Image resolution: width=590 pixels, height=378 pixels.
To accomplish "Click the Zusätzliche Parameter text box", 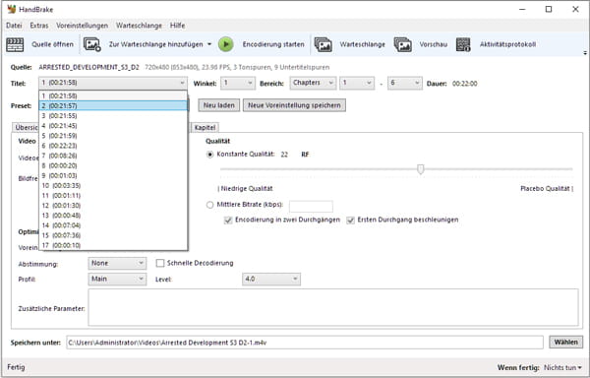I will pos(333,307).
